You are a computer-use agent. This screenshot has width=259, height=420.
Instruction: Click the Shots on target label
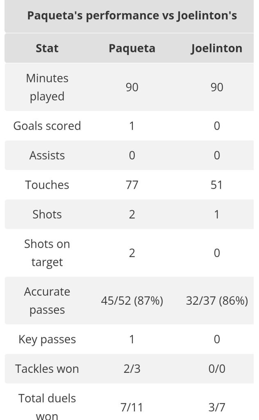click(x=47, y=253)
